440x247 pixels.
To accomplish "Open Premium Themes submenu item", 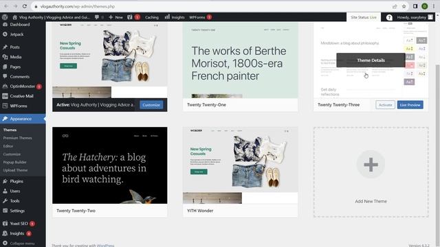I will point(17,138).
